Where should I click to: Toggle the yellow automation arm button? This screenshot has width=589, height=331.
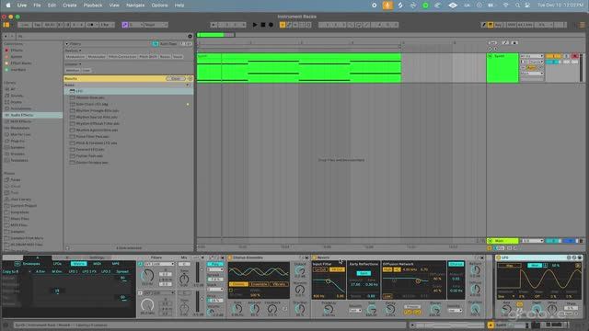point(283,25)
